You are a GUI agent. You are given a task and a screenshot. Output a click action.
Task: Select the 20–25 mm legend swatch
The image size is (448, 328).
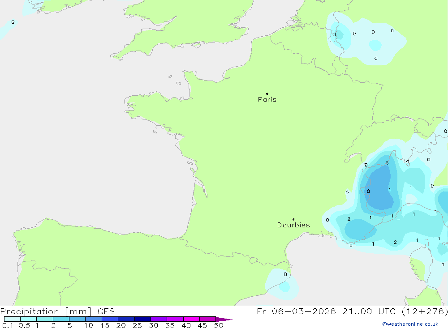click(x=126, y=319)
